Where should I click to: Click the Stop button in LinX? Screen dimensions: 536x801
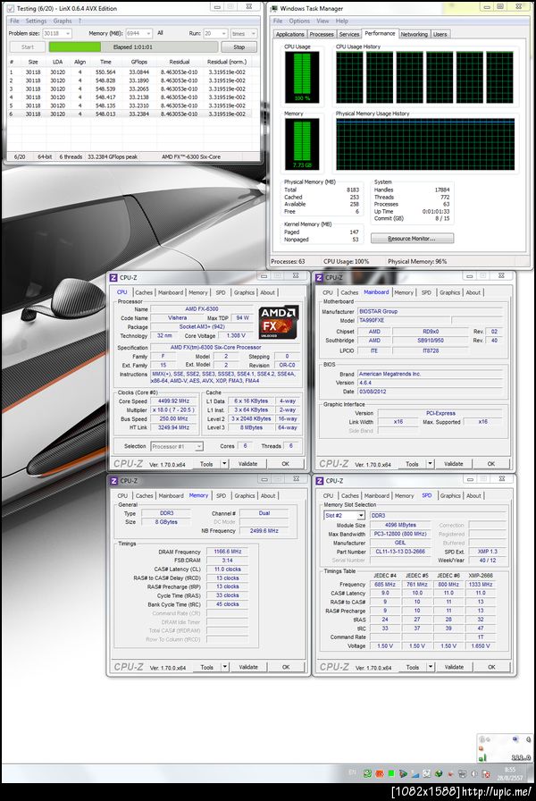pyautogui.click(x=239, y=47)
